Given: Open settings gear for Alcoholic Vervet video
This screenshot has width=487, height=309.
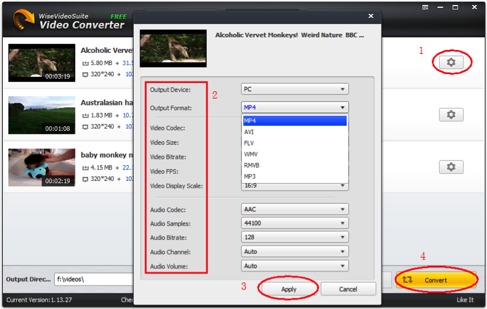Looking at the screenshot, I should point(451,62).
